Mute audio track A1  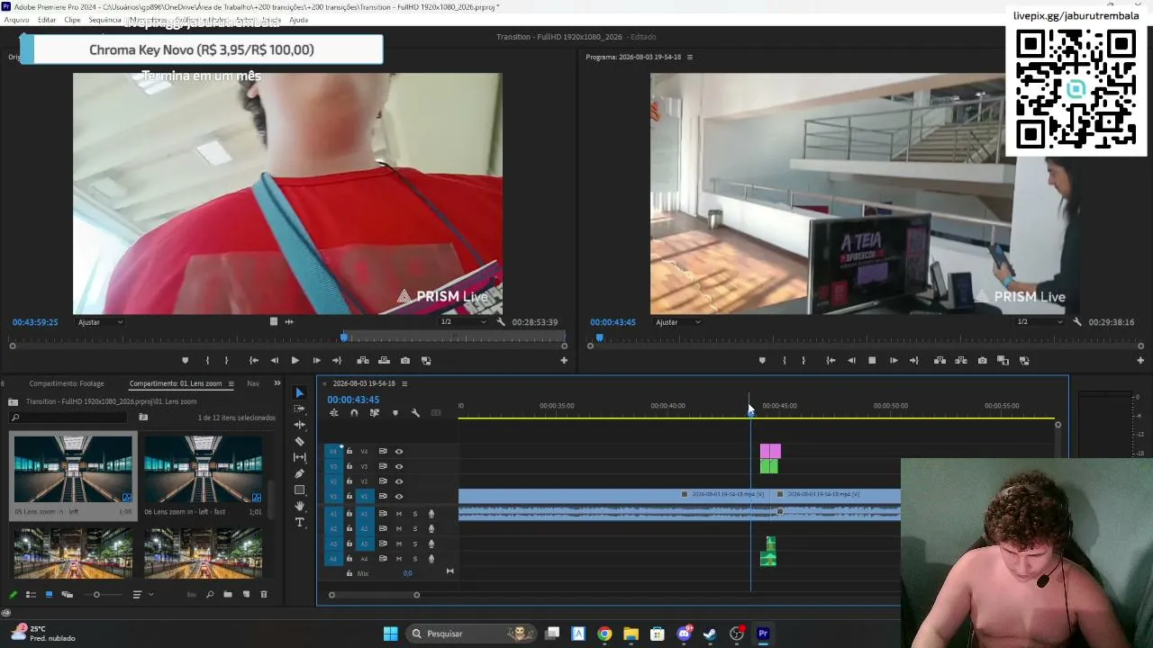pos(399,514)
